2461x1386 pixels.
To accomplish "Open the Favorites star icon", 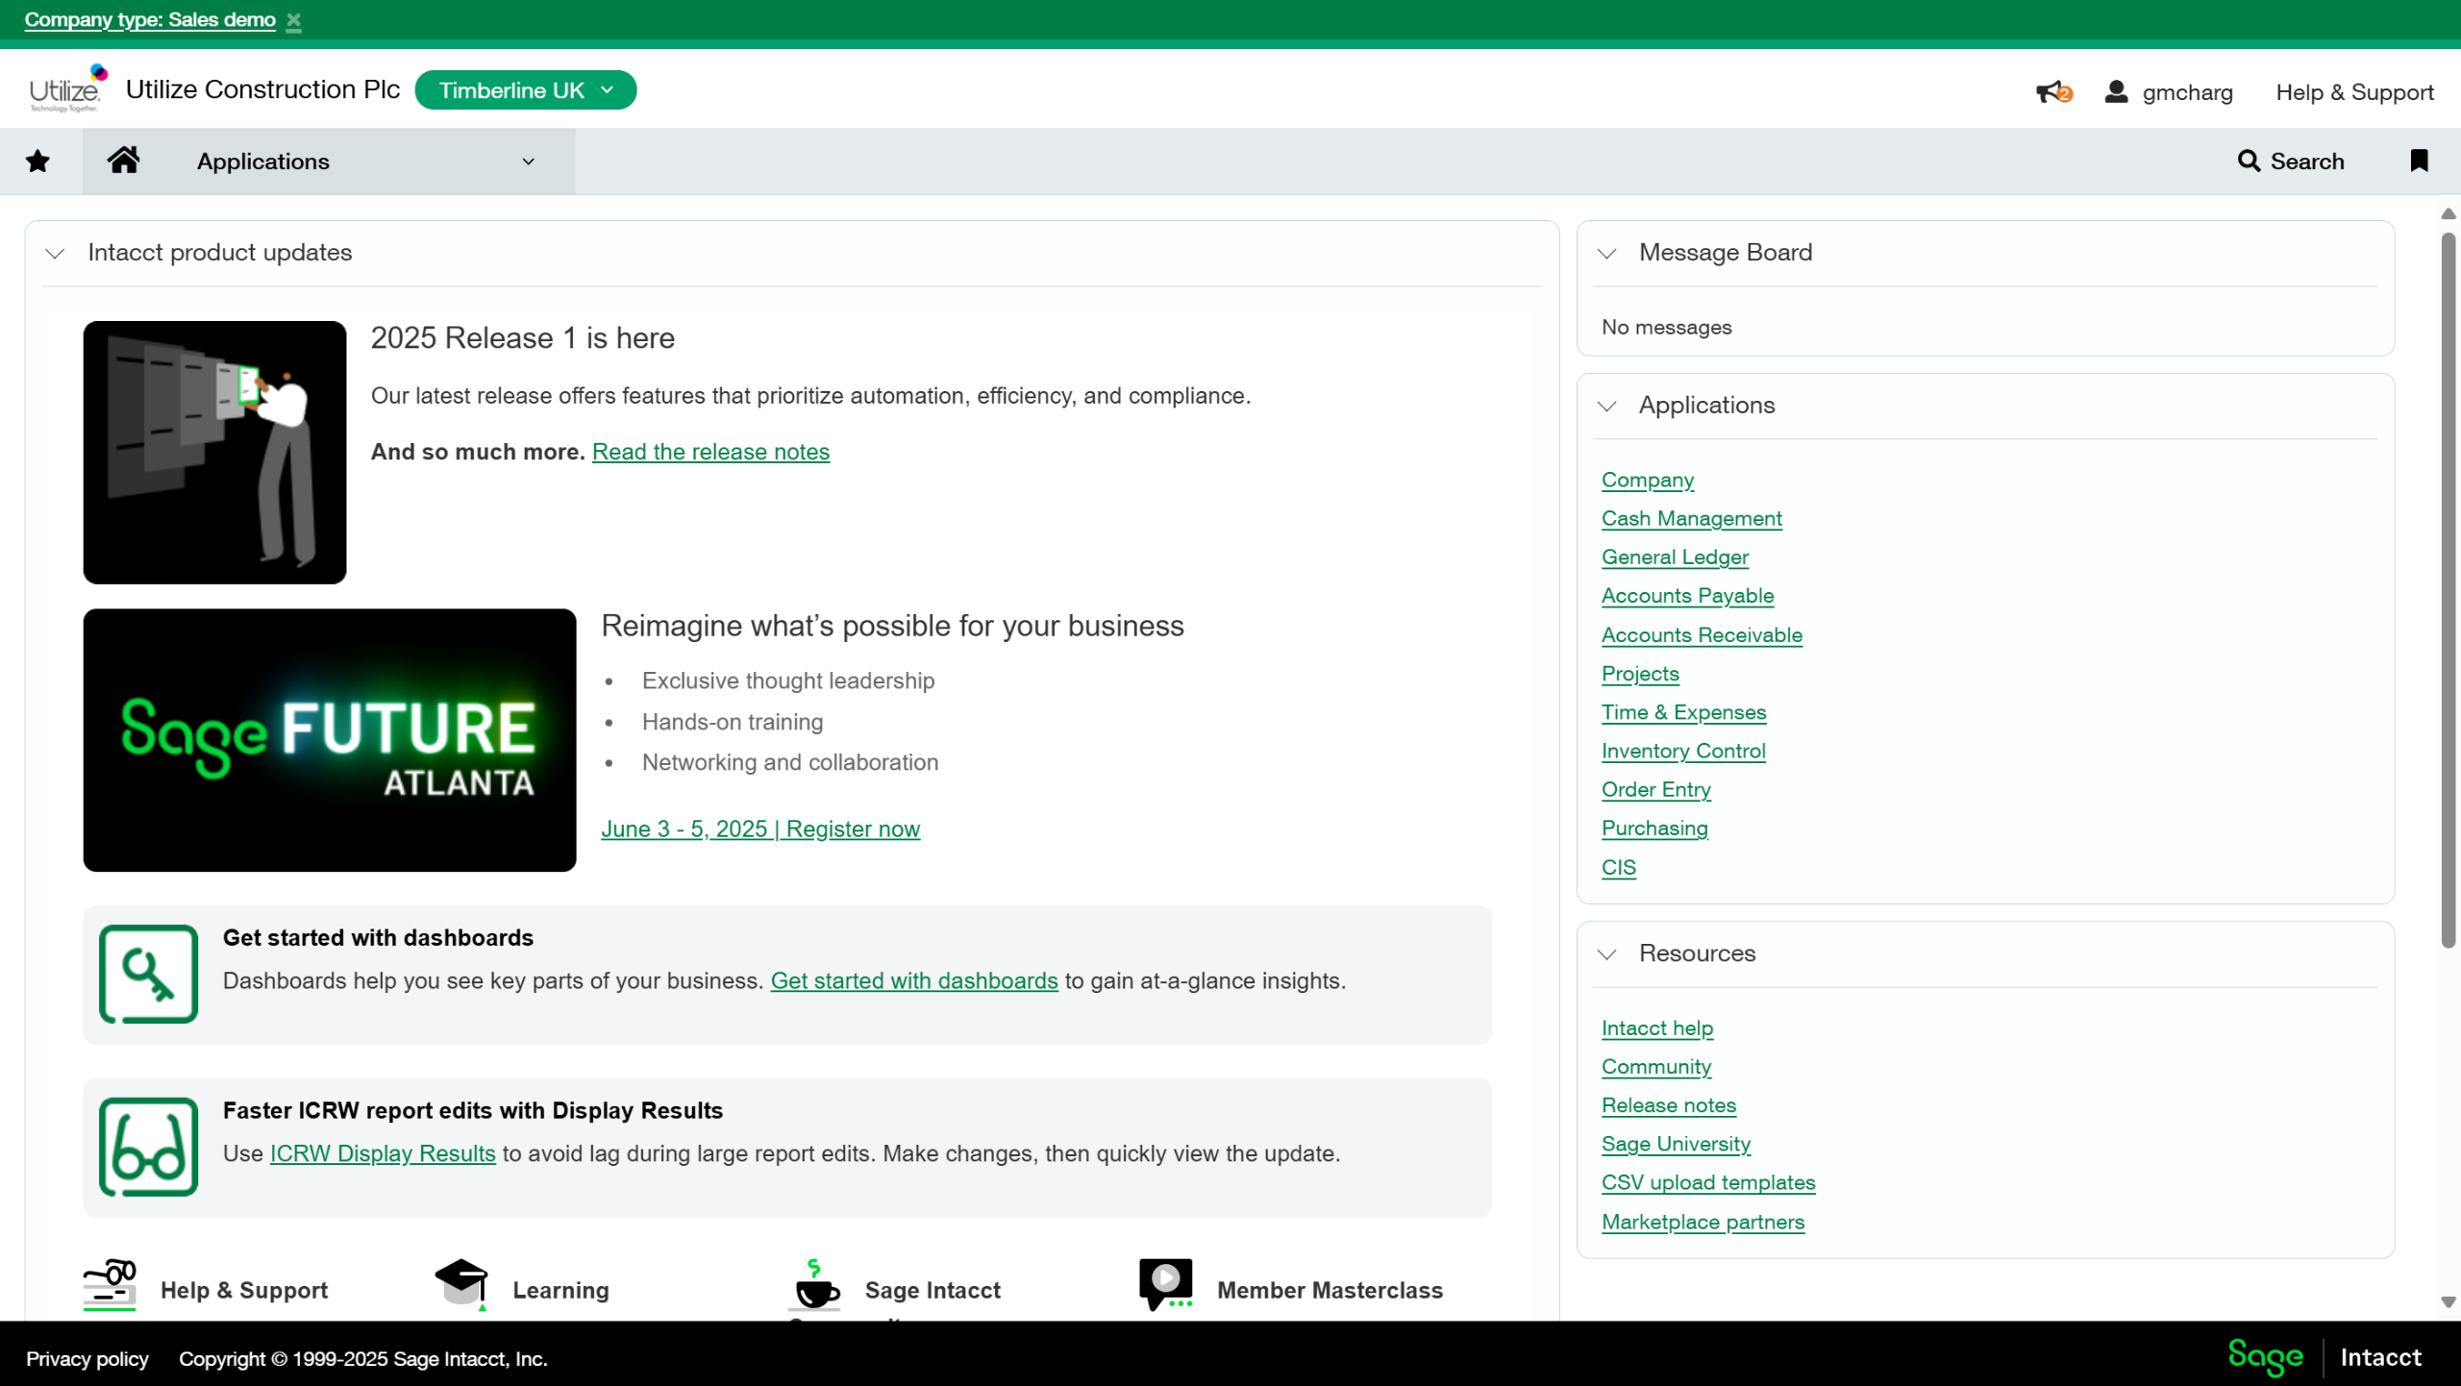I will [37, 161].
